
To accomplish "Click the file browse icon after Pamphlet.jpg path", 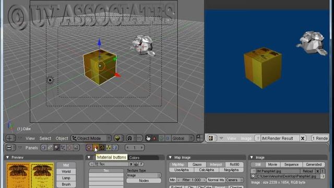I will (323, 177).
